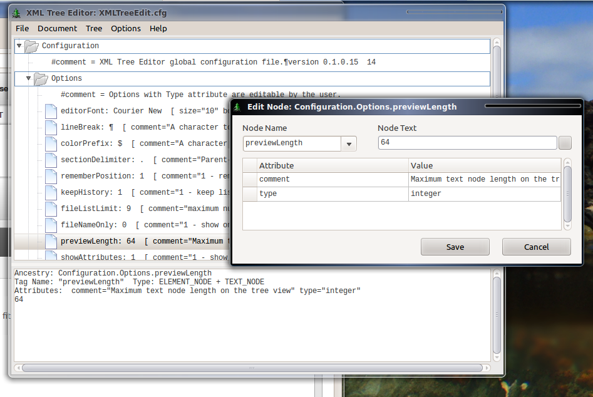The image size is (593, 397).
Task: Select the comment attribute cell
Action: [333, 179]
